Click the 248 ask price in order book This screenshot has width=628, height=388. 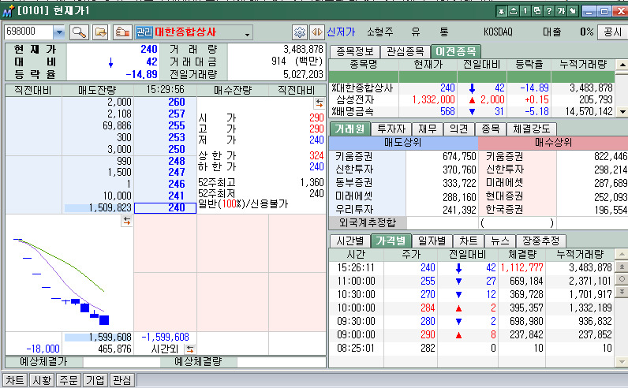[177, 161]
